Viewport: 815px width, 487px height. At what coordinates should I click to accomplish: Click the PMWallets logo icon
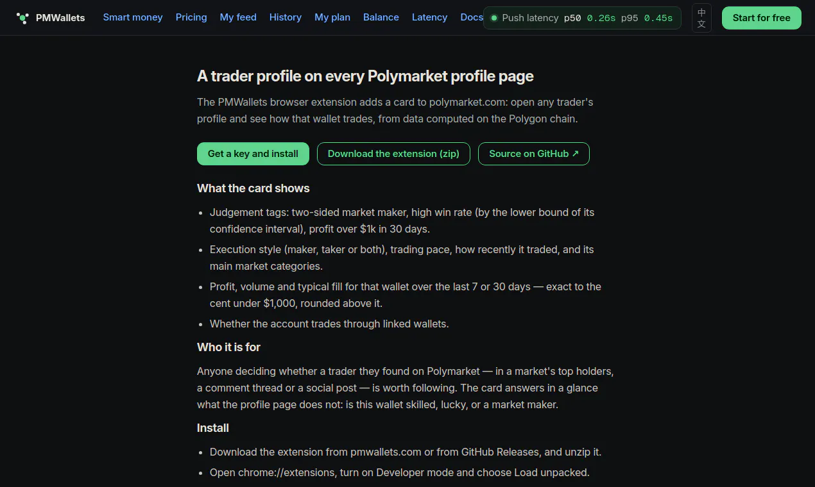22,18
